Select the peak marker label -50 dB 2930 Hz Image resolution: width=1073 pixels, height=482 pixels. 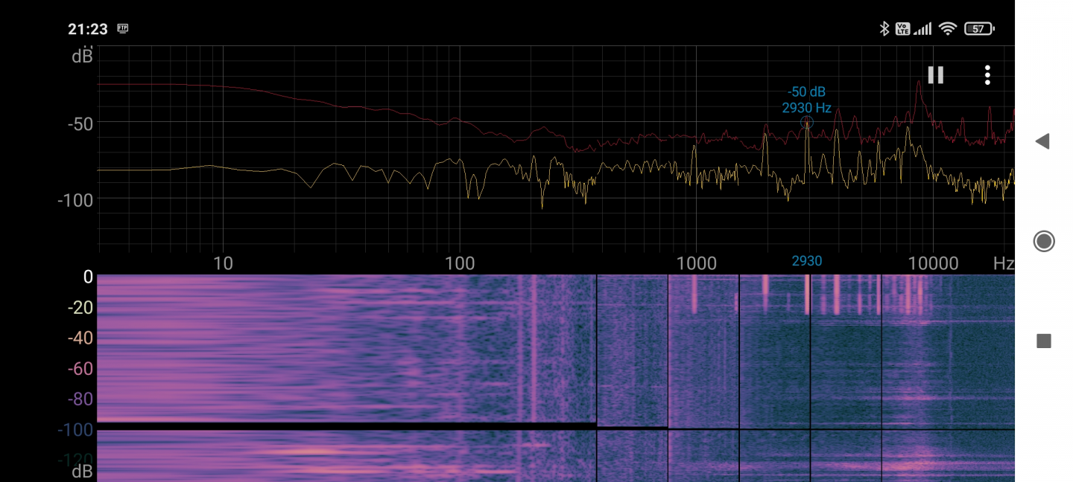click(x=806, y=100)
